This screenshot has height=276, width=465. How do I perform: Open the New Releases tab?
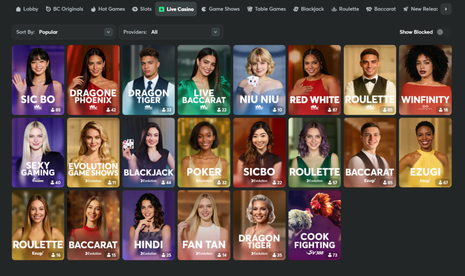pos(420,9)
